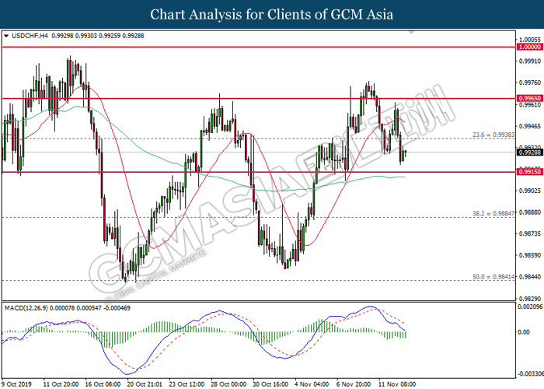Click the triangle arrow before USDCHF,H4
This screenshot has width=544, height=389.
pyautogui.click(x=7, y=35)
